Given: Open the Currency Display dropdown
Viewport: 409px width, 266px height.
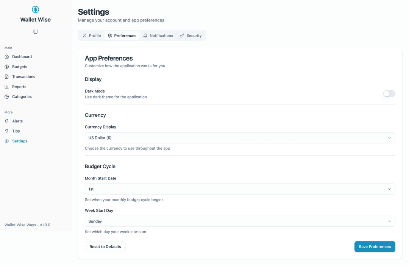Looking at the screenshot, I should 240,138.
